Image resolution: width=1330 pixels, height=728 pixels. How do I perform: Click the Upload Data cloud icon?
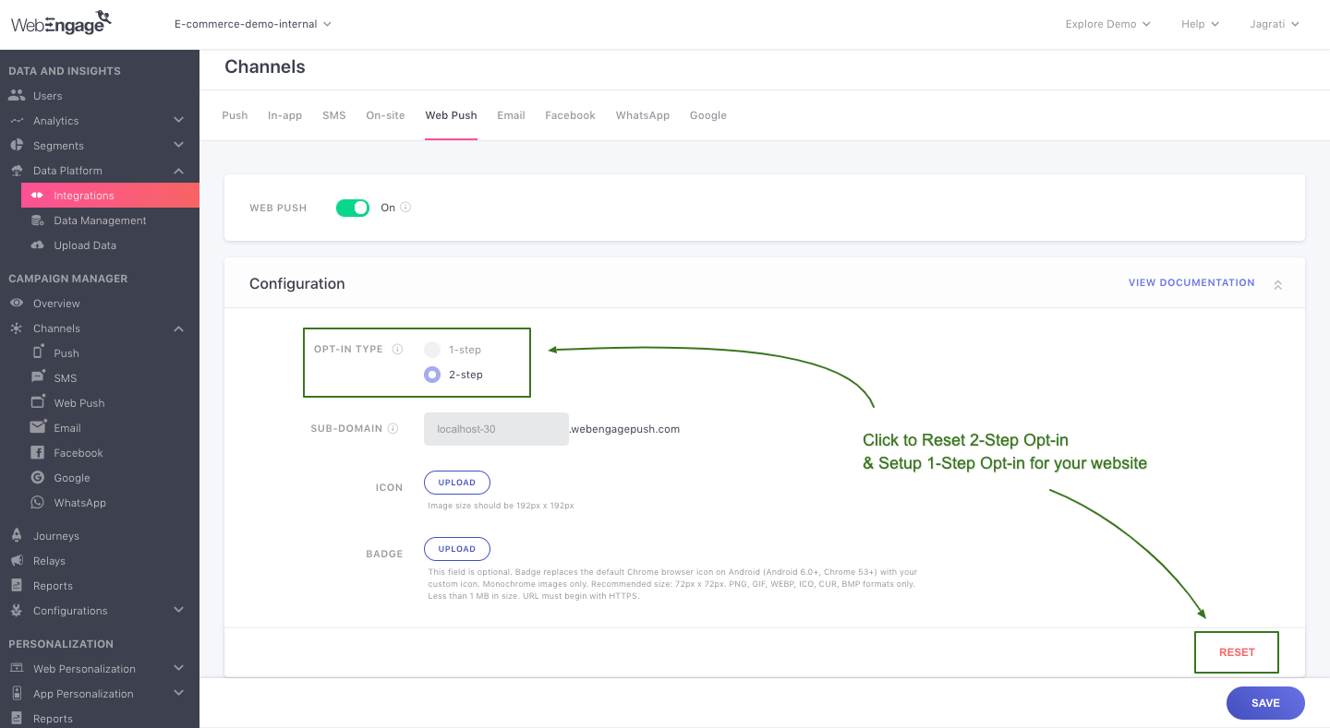37,245
